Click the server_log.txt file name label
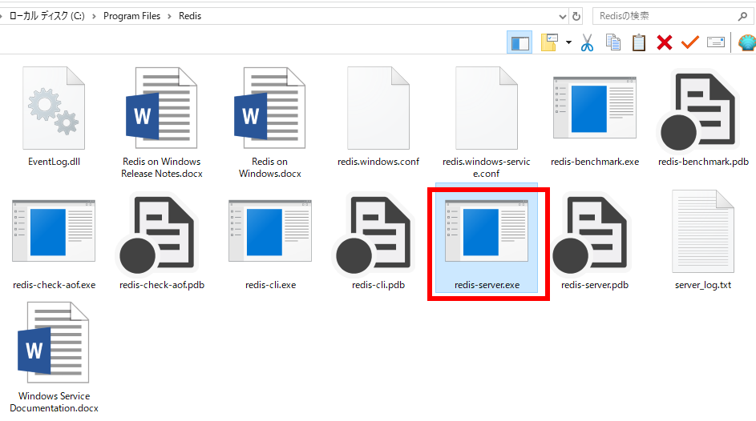Viewport: 756px width, 421px height. [x=703, y=285]
